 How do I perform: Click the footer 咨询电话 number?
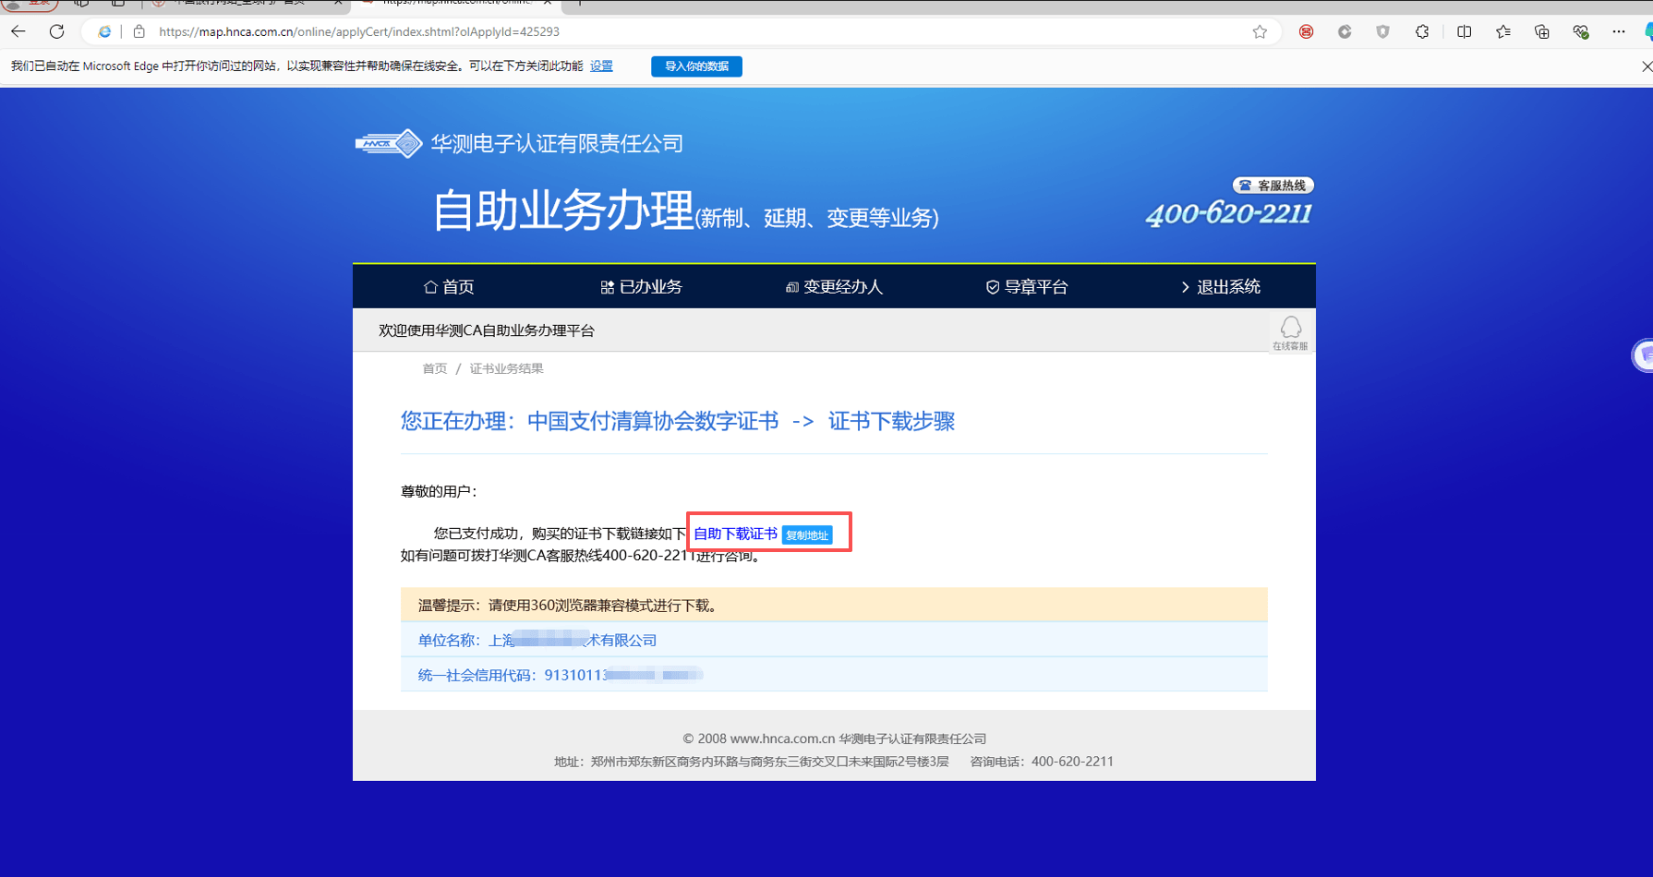[1042, 762]
